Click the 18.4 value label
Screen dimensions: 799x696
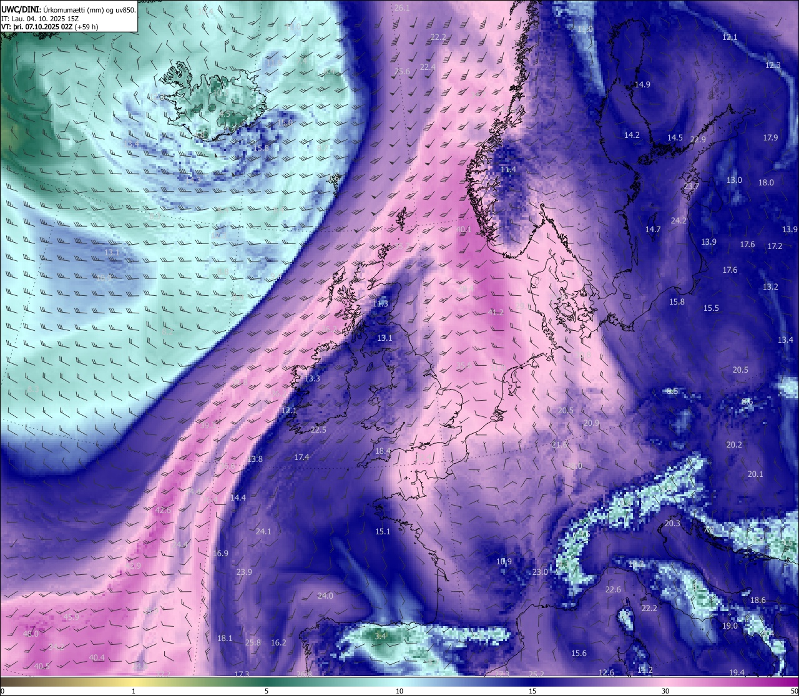point(383,451)
